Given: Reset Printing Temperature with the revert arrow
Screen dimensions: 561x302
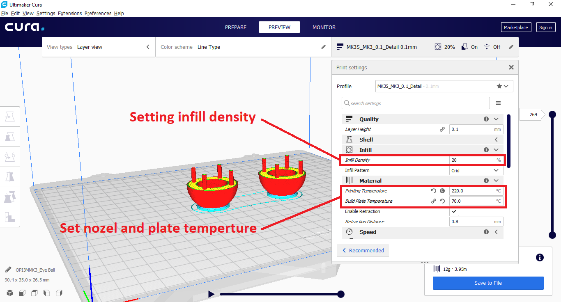Looking at the screenshot, I should click(434, 191).
